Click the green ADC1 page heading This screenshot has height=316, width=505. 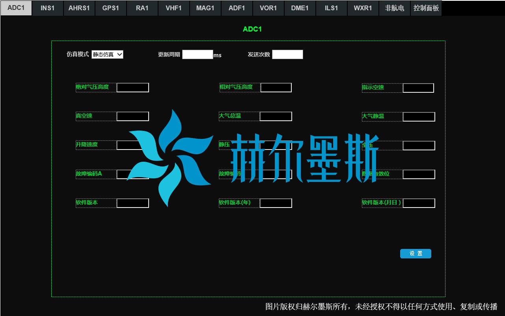click(x=252, y=29)
